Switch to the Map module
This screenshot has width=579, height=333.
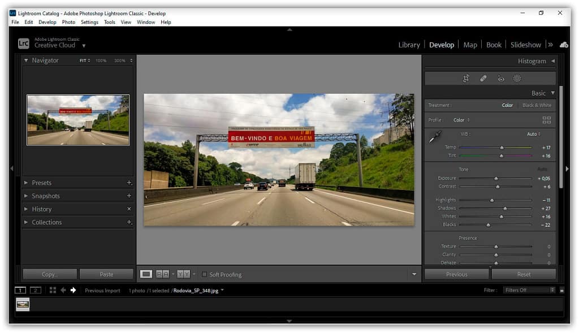470,45
